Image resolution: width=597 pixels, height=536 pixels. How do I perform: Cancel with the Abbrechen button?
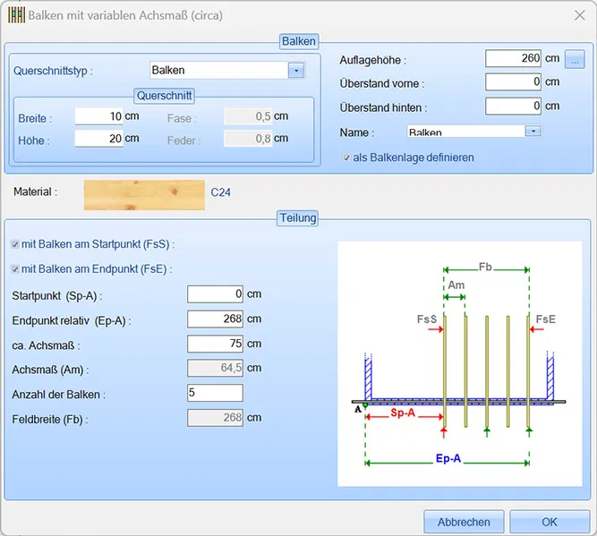click(464, 522)
